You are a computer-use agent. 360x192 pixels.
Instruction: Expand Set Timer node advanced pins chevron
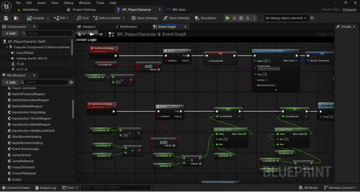(276, 90)
